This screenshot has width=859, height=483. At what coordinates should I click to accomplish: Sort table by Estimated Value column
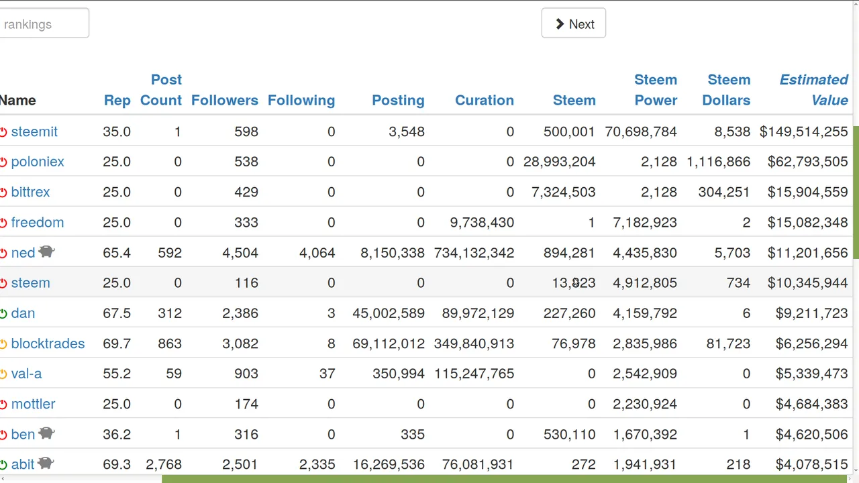coord(814,90)
